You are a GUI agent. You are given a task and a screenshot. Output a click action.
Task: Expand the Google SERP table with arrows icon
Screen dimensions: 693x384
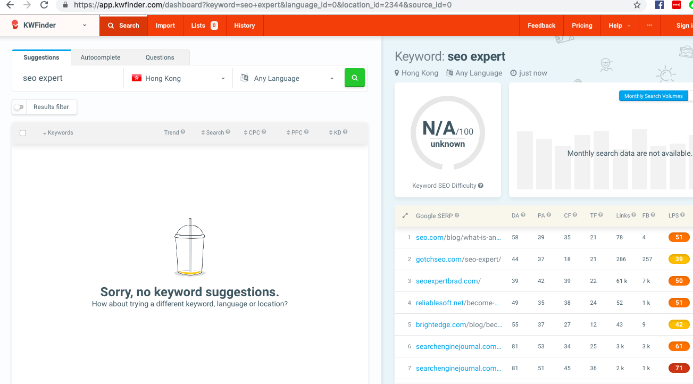pyautogui.click(x=405, y=215)
